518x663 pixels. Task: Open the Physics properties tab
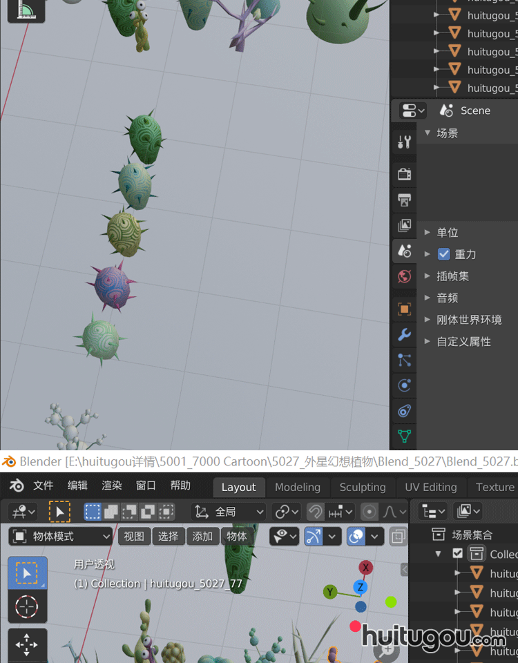[404, 385]
